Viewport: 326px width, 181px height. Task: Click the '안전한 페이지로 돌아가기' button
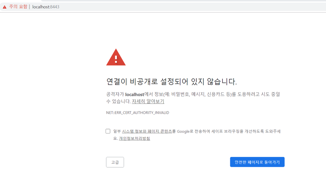pyautogui.click(x=257, y=162)
